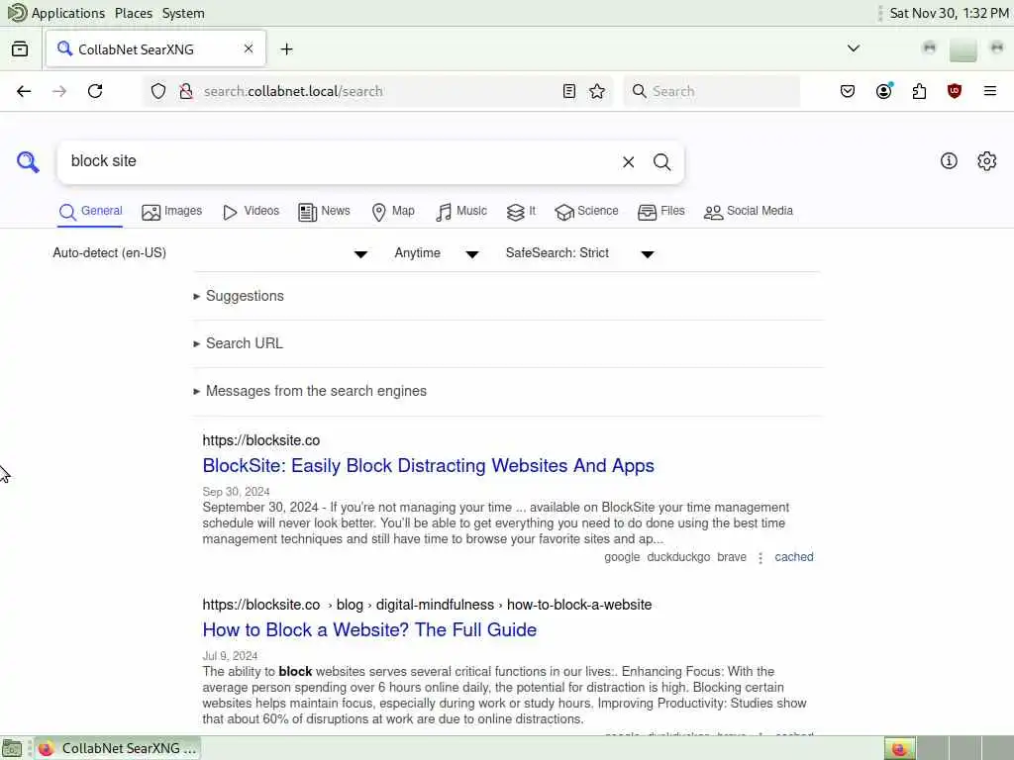Open Firefox hamburger menu
This screenshot has width=1014, height=760.
point(990,91)
